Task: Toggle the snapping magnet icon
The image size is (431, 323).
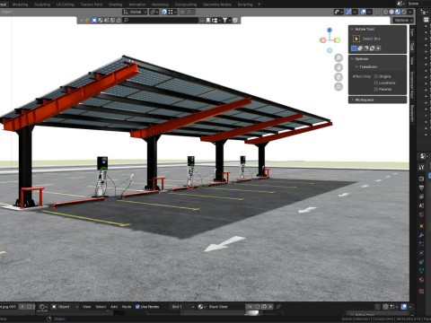Action: [164, 12]
